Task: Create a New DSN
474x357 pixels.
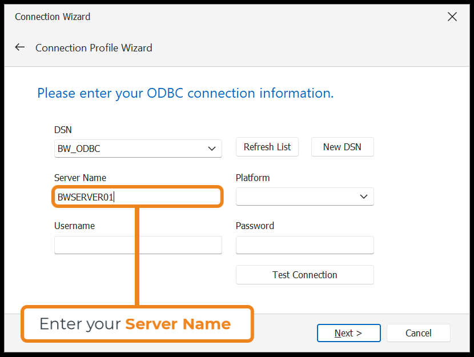Action: click(342, 147)
